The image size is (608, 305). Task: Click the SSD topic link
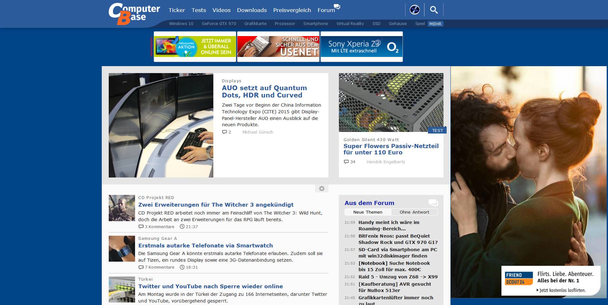tap(376, 24)
